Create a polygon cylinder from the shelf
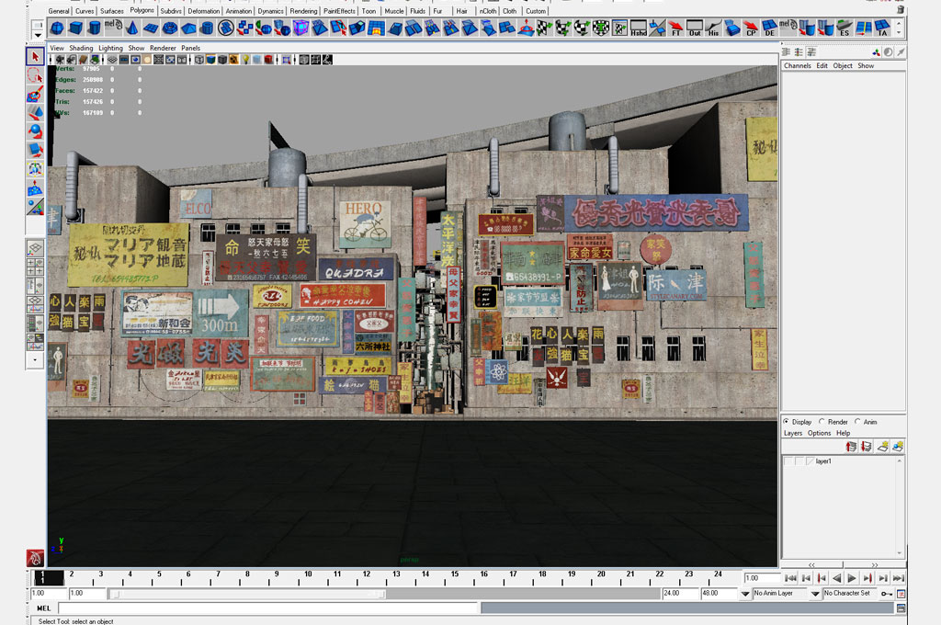Image resolution: width=941 pixels, height=625 pixels. point(95,28)
